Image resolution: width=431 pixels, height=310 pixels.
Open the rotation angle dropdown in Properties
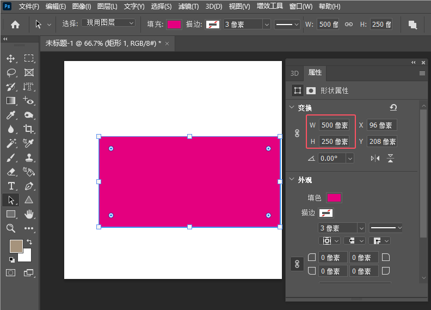point(350,158)
